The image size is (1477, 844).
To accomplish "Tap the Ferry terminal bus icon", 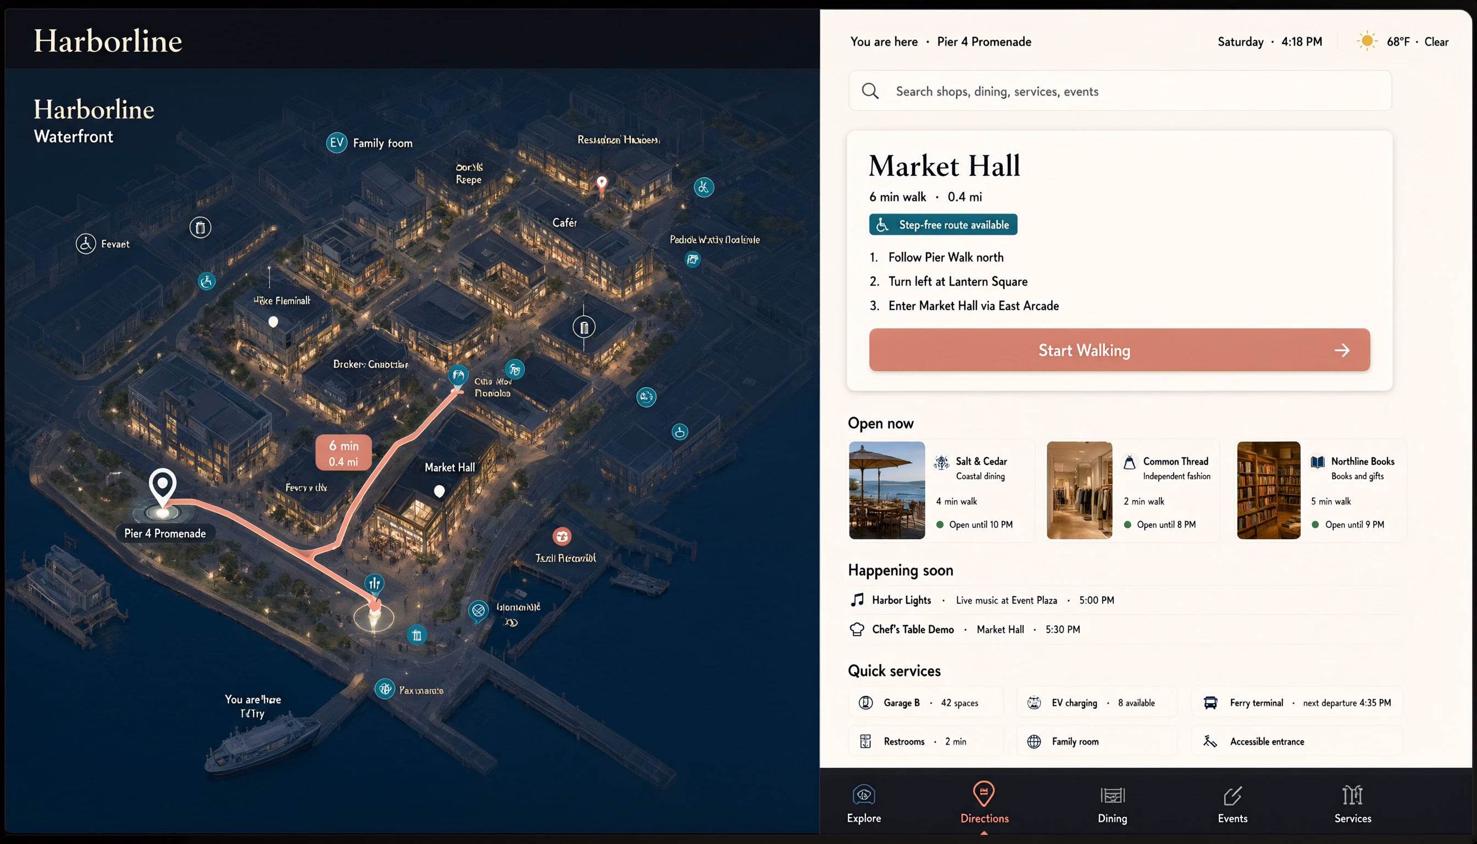I will click(x=1211, y=703).
